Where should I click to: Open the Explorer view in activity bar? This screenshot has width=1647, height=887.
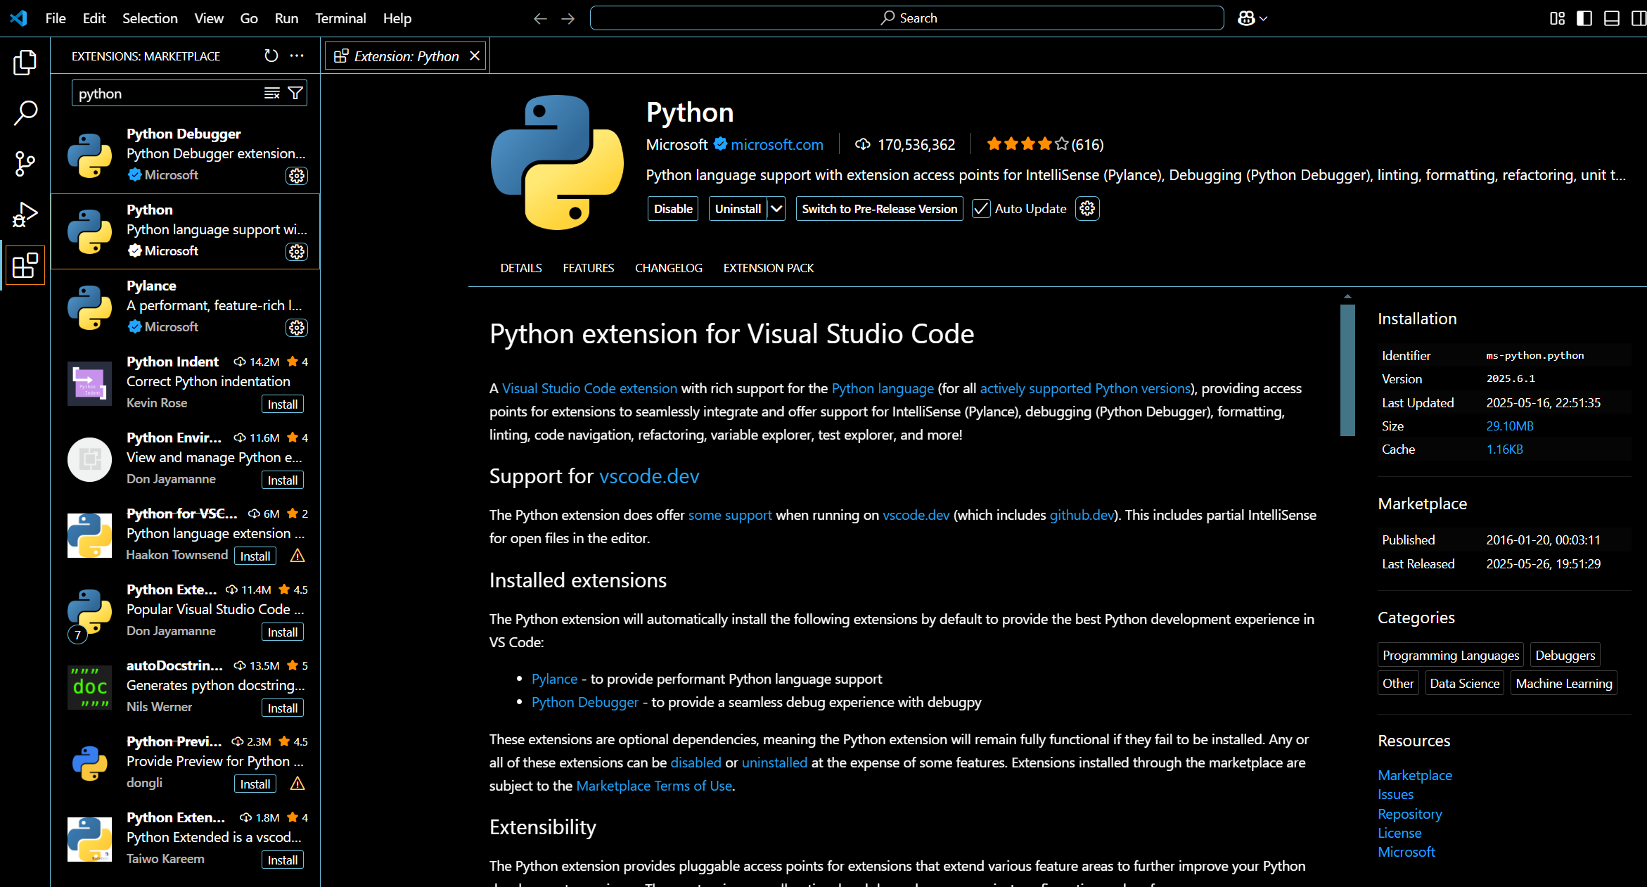tap(25, 63)
